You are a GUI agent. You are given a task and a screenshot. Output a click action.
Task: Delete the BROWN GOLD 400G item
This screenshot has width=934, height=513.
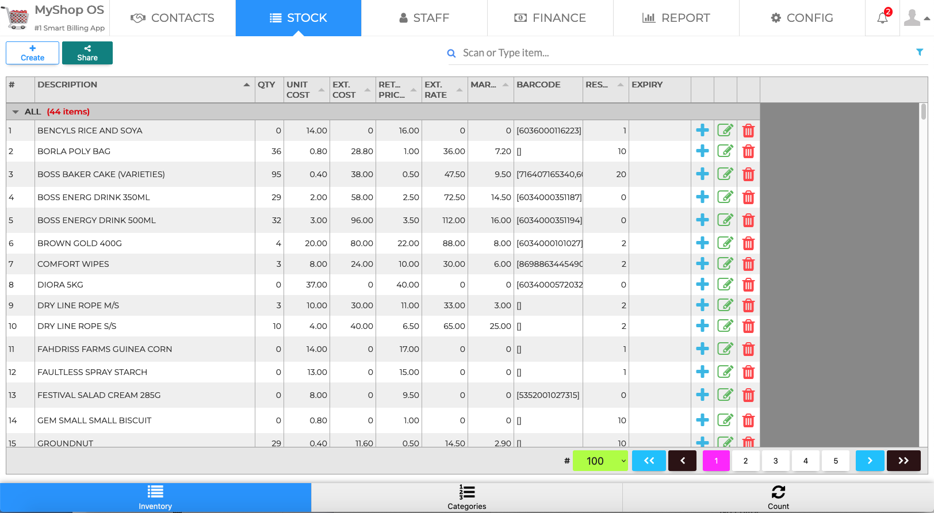(x=748, y=243)
